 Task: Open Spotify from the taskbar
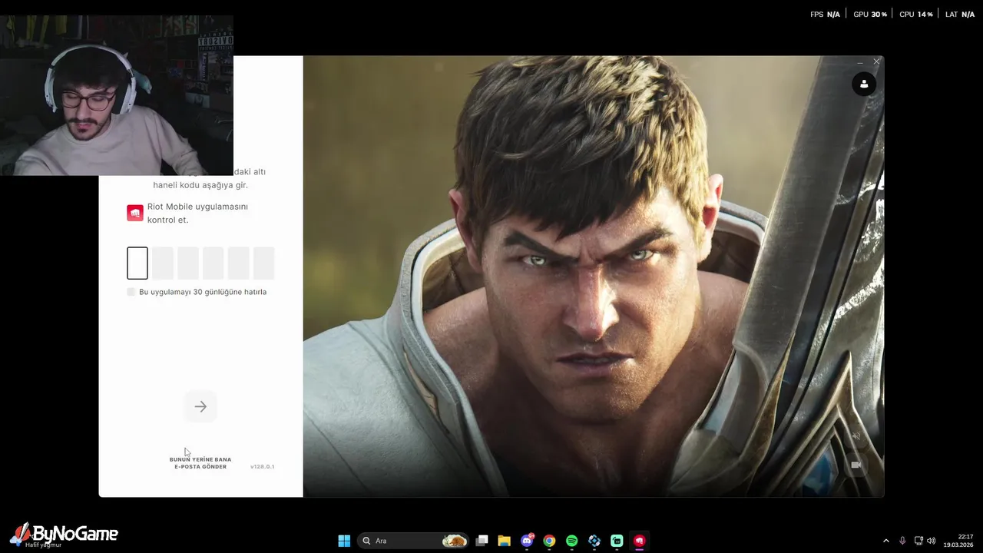coord(571,541)
